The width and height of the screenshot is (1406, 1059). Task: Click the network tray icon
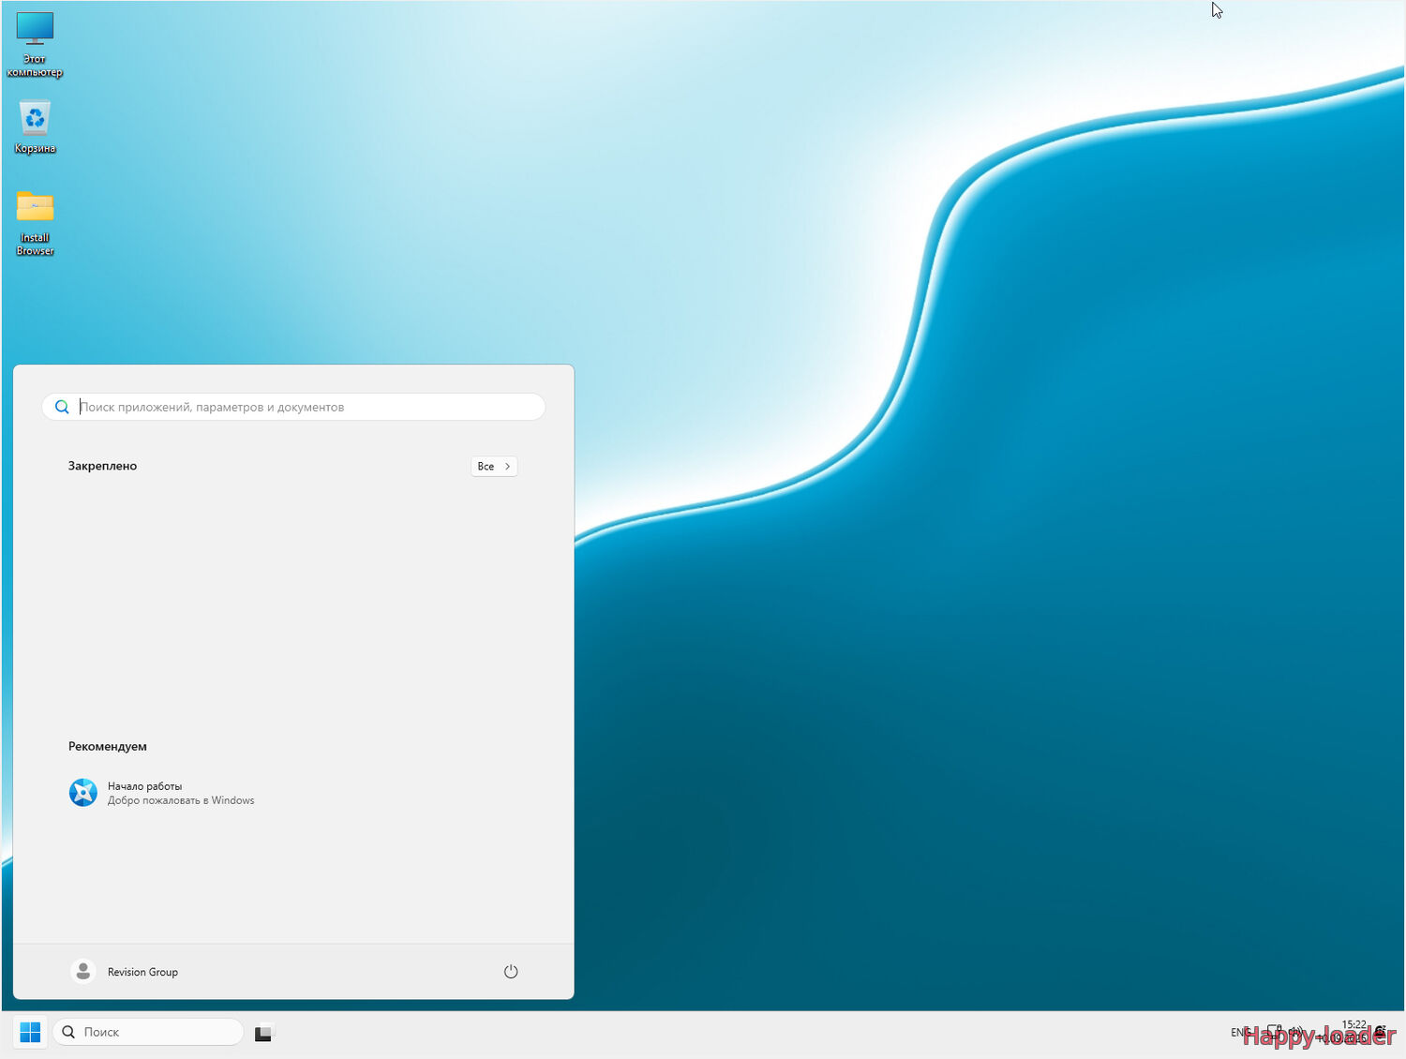coord(1274,1032)
